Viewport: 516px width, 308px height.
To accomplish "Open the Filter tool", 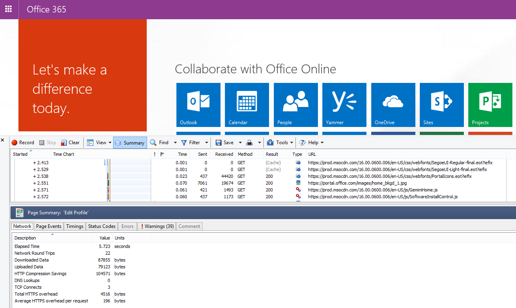I will pos(191,142).
